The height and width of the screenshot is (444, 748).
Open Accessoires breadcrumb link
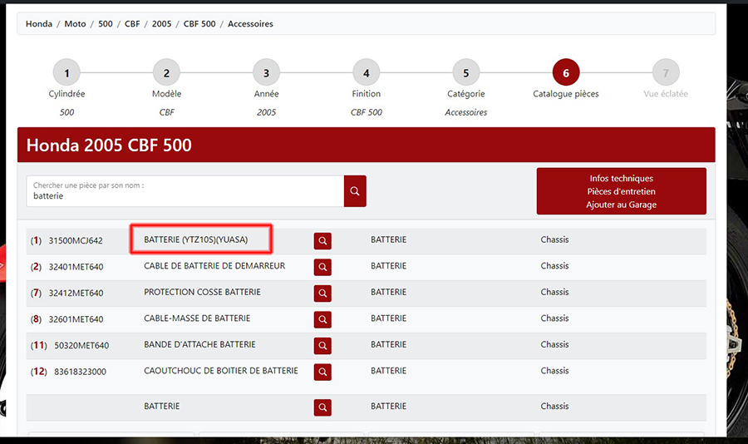point(250,24)
